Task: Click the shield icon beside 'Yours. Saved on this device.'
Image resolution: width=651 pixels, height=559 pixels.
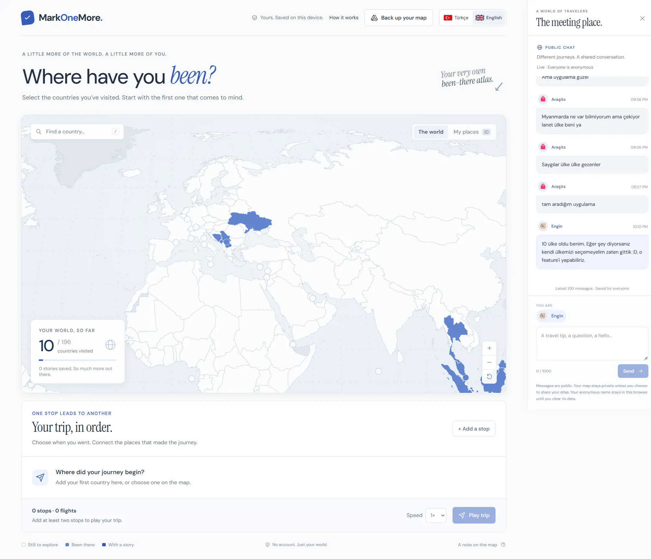Action: coord(254,18)
